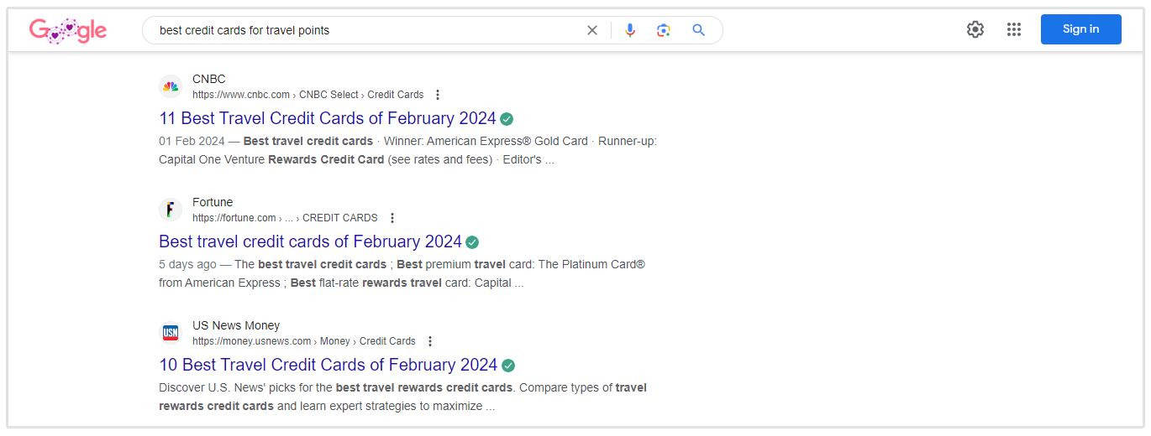Click the Google logo
Viewport: 1151px width, 436px height.
[68, 31]
